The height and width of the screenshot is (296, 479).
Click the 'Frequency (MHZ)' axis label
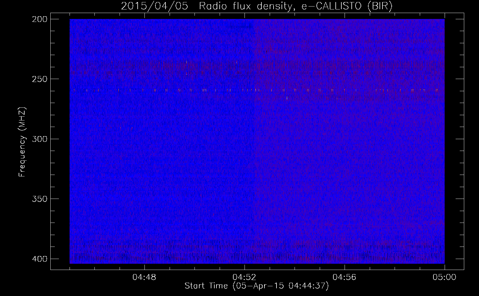coord(22,142)
